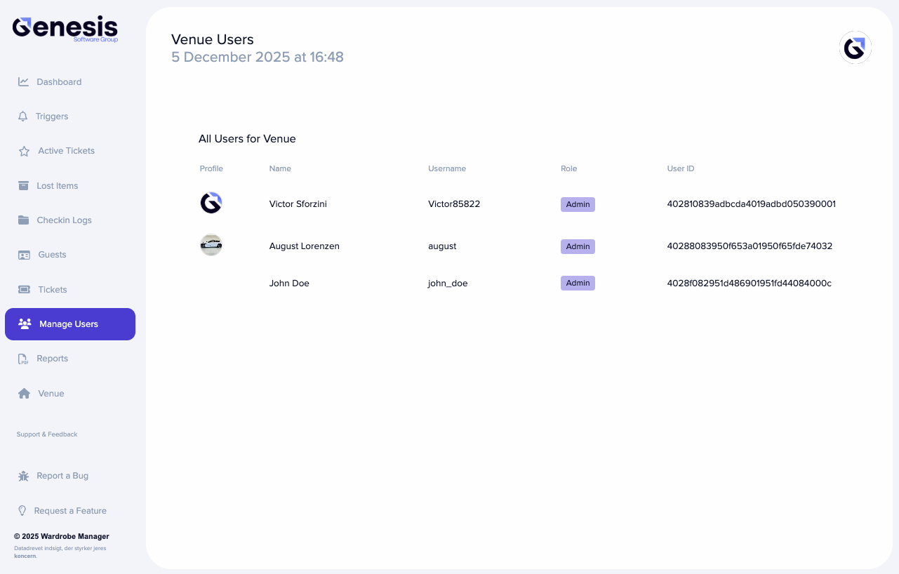
Task: Click the Request a Feature link
Action: click(x=71, y=510)
